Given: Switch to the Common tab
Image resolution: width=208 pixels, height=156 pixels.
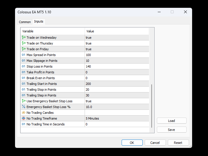Looking at the screenshot, I should (x=25, y=22).
